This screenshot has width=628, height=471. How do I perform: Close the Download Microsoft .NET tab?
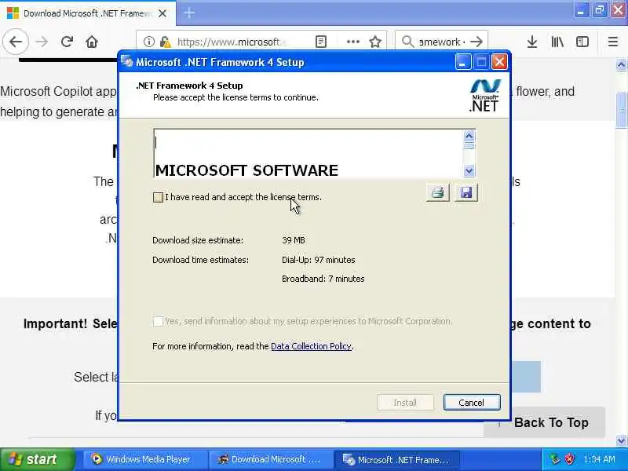coord(162,13)
